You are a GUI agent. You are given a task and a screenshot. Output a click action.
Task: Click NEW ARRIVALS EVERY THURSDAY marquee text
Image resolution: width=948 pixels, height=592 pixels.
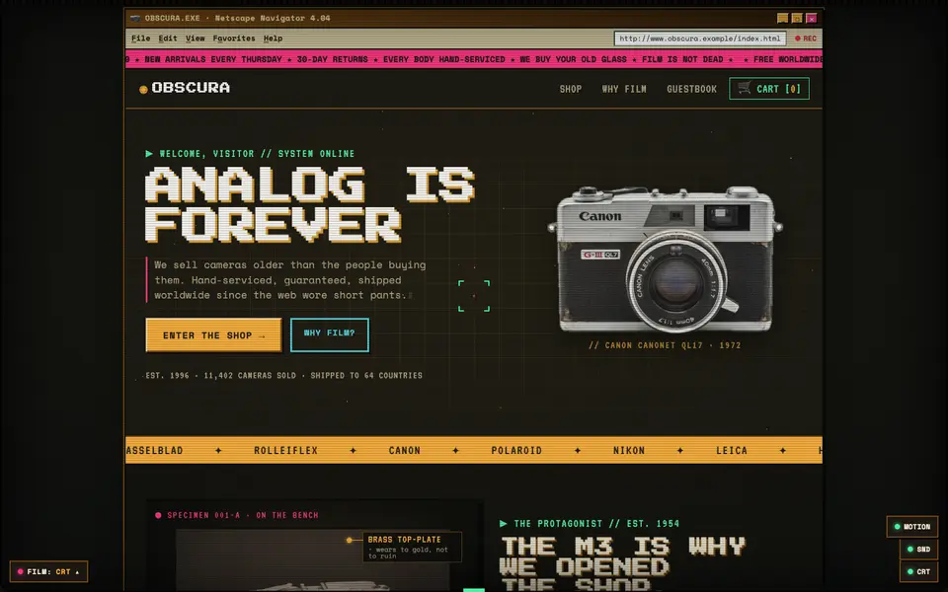coord(213,59)
